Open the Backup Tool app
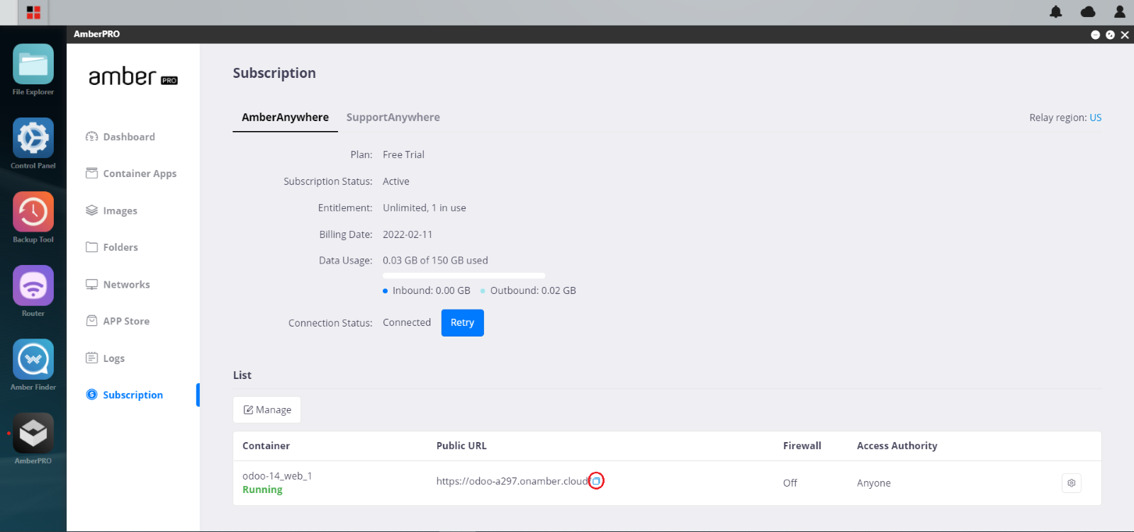1134x532 pixels. pyautogui.click(x=33, y=212)
